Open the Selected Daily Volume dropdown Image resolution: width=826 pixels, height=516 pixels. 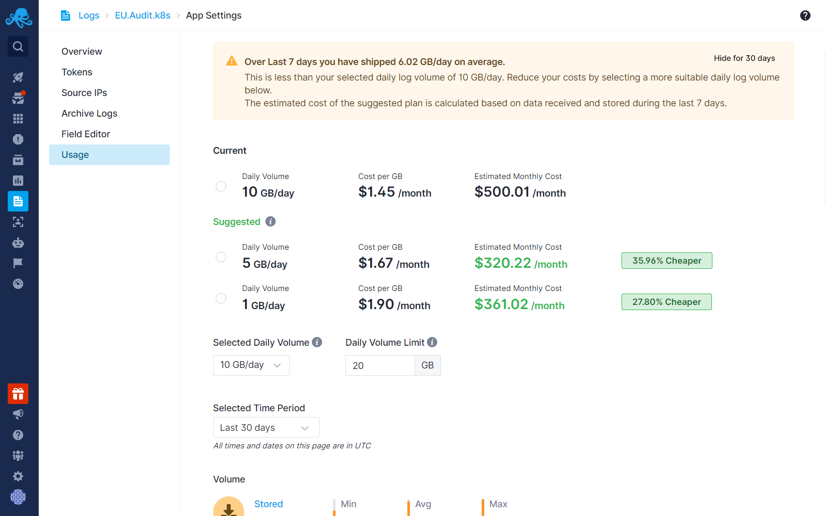click(251, 365)
